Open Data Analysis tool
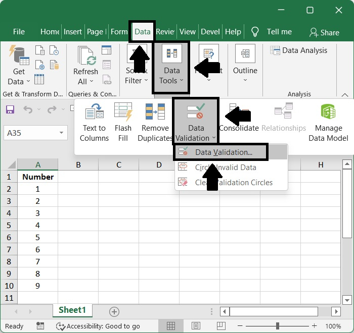The image size is (354, 333). (x=298, y=50)
